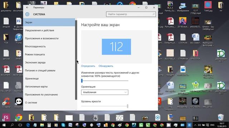Open the Хранилище section
Screen dimensions: 229x128
49,79
